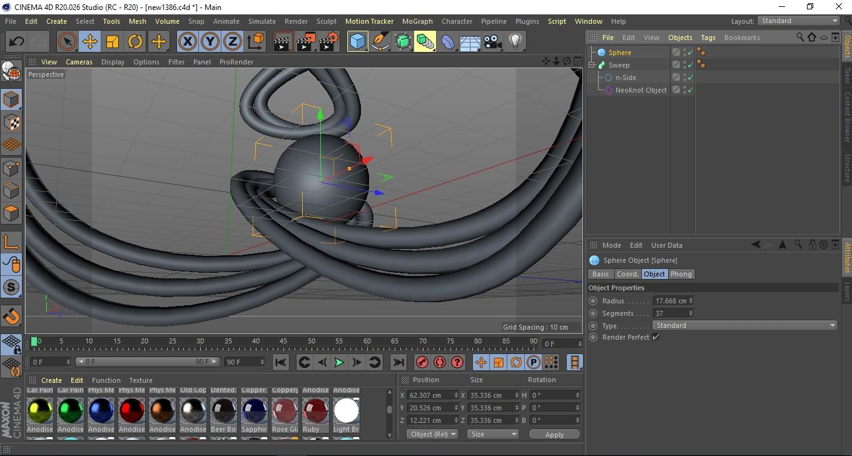Toggle Sweep object enabled checkmark
The image size is (852, 456).
click(x=690, y=65)
